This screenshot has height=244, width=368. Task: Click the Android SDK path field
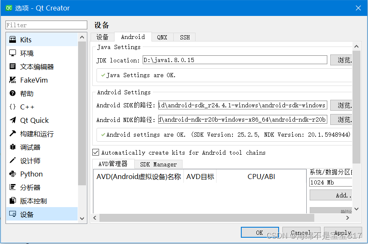click(x=243, y=105)
